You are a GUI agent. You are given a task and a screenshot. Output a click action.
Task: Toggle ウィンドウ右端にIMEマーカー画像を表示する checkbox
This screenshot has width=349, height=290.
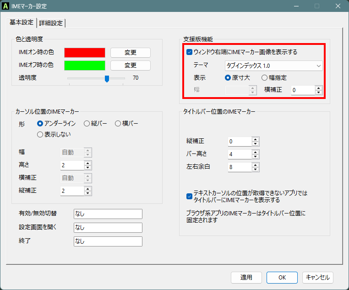[x=189, y=52]
